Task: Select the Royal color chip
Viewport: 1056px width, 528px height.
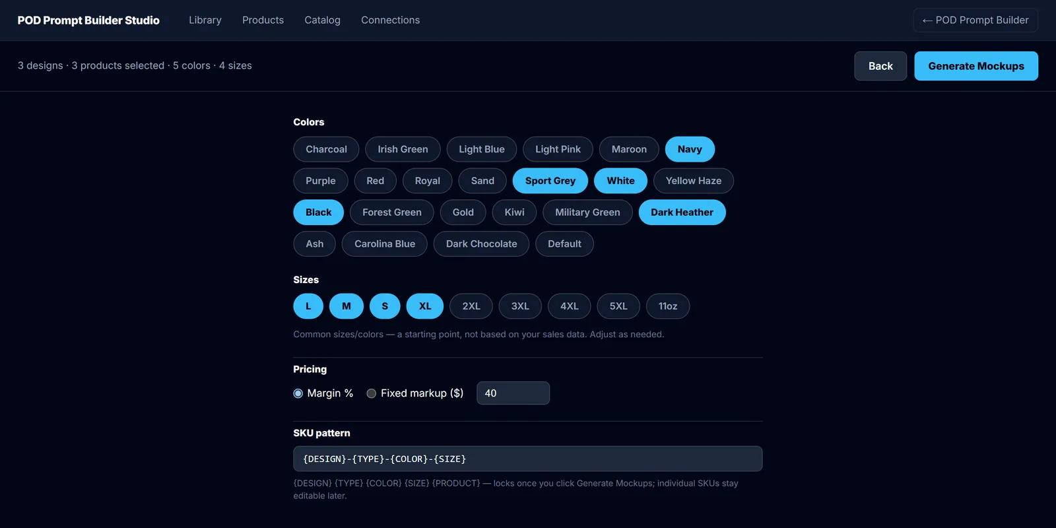Action: point(428,181)
